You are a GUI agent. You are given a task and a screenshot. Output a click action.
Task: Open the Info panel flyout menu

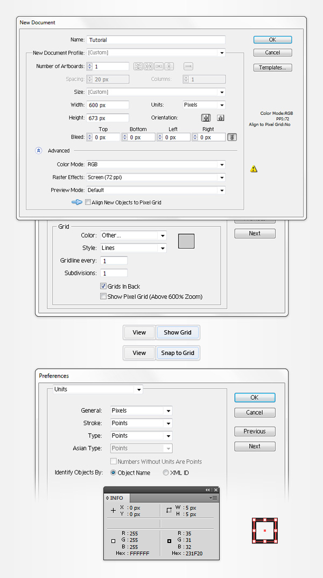tap(215, 498)
